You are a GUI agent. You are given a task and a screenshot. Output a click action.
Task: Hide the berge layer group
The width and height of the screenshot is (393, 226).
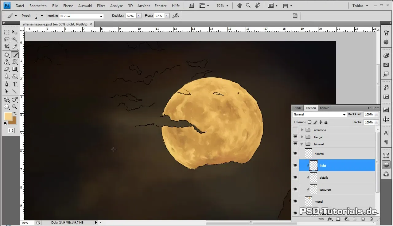coord(295,137)
